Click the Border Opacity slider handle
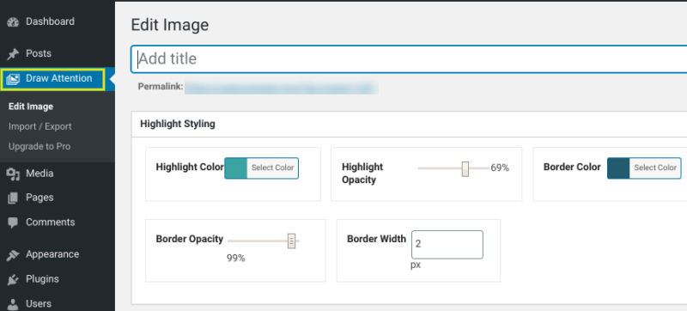 pyautogui.click(x=291, y=241)
